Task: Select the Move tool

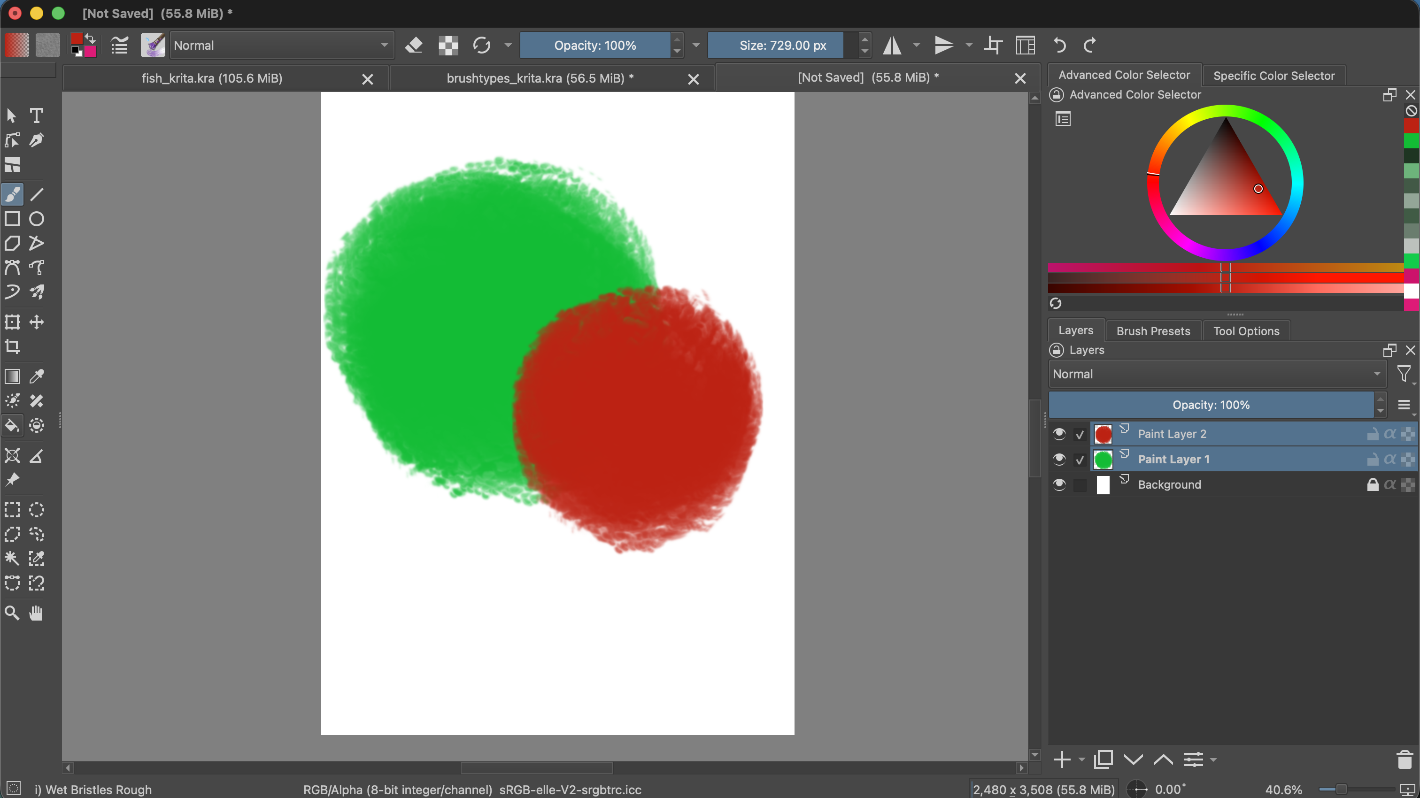Action: 36,322
